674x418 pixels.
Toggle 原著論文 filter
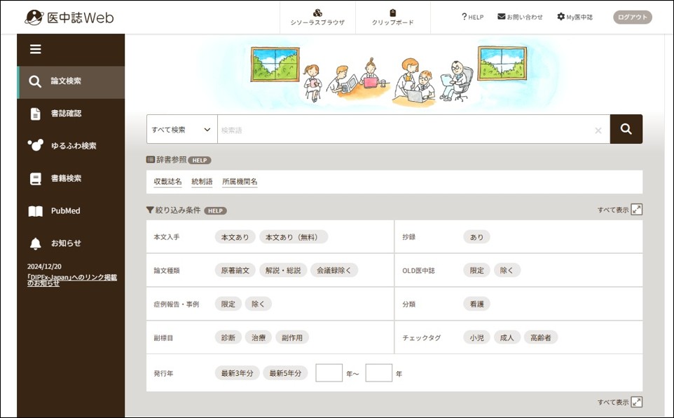[235, 270]
